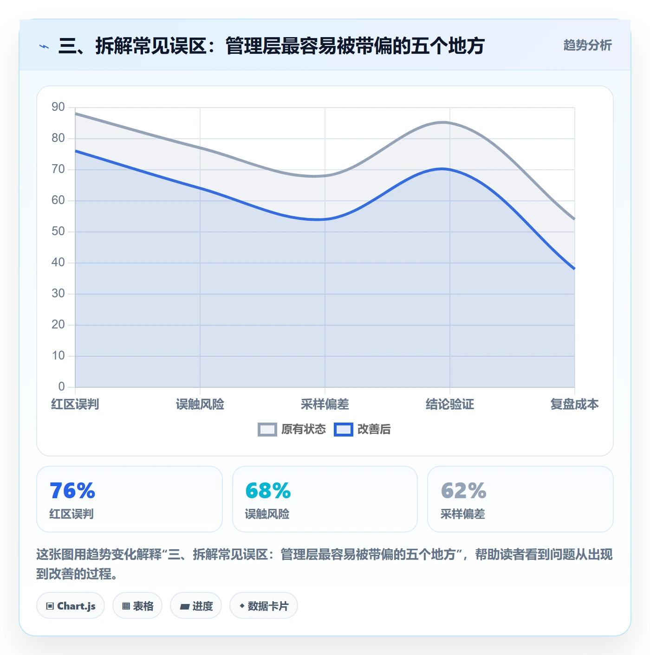Select the 进度 tag chip
The height and width of the screenshot is (655, 650).
(196, 606)
